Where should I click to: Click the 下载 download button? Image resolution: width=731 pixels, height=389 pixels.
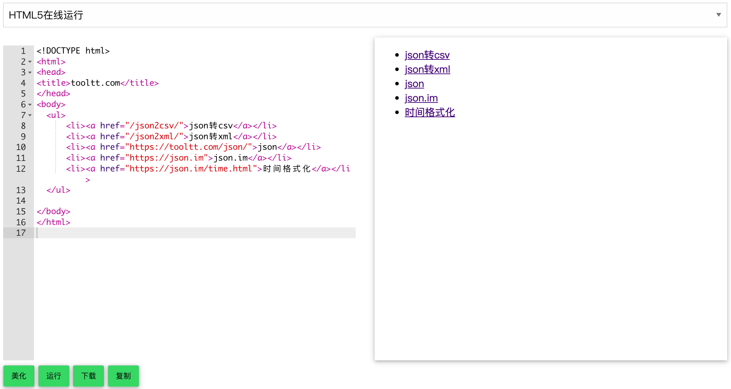click(x=88, y=376)
